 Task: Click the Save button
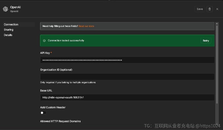coord(200,9)
